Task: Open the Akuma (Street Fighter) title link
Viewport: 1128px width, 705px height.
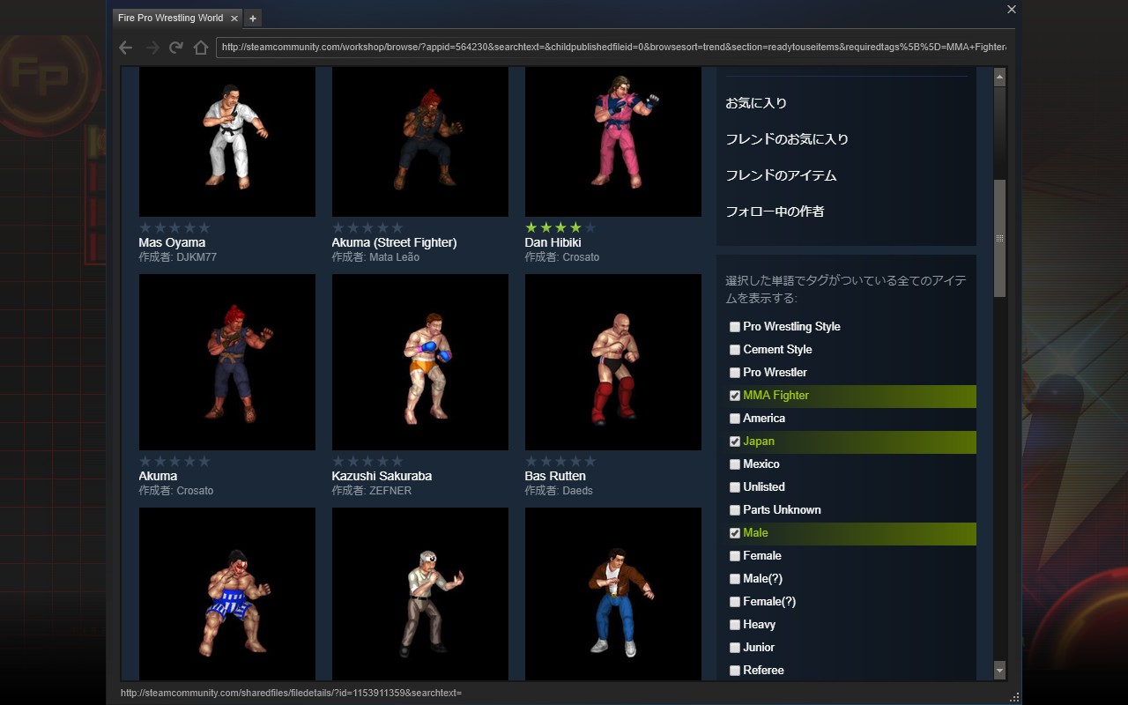Action: [x=394, y=242]
